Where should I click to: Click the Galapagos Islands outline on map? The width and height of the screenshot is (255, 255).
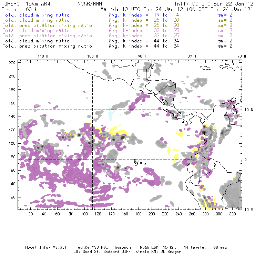(138, 161)
